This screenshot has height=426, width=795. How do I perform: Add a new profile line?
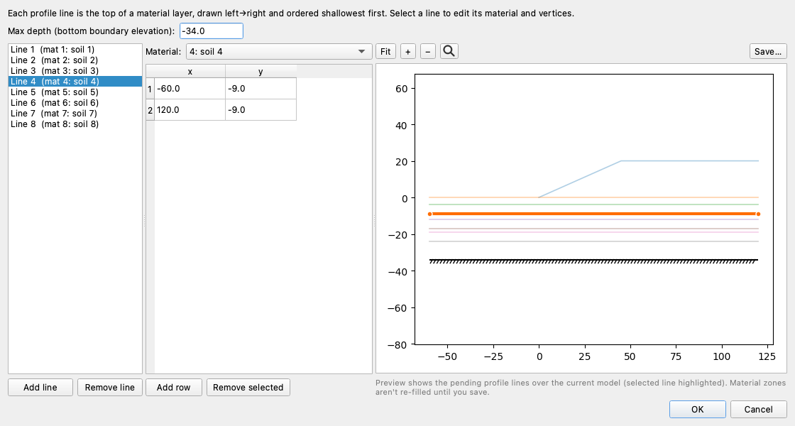point(40,388)
